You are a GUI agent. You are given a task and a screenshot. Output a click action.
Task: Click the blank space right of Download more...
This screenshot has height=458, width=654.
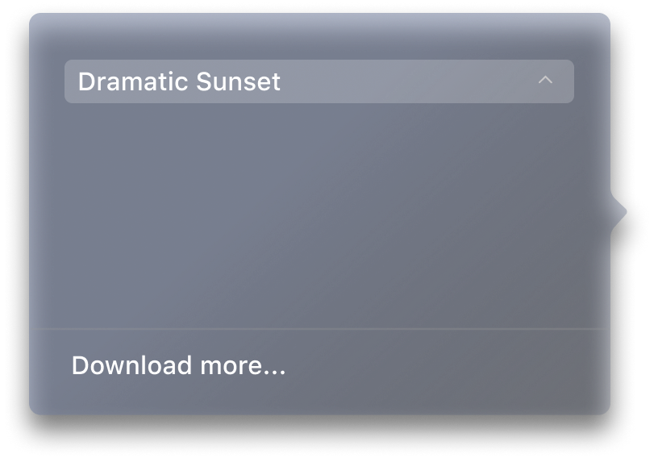tap(446, 365)
